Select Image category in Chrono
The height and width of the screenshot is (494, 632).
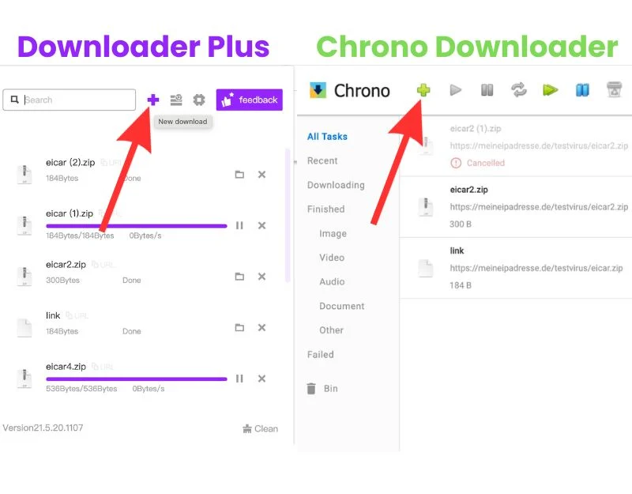point(333,233)
